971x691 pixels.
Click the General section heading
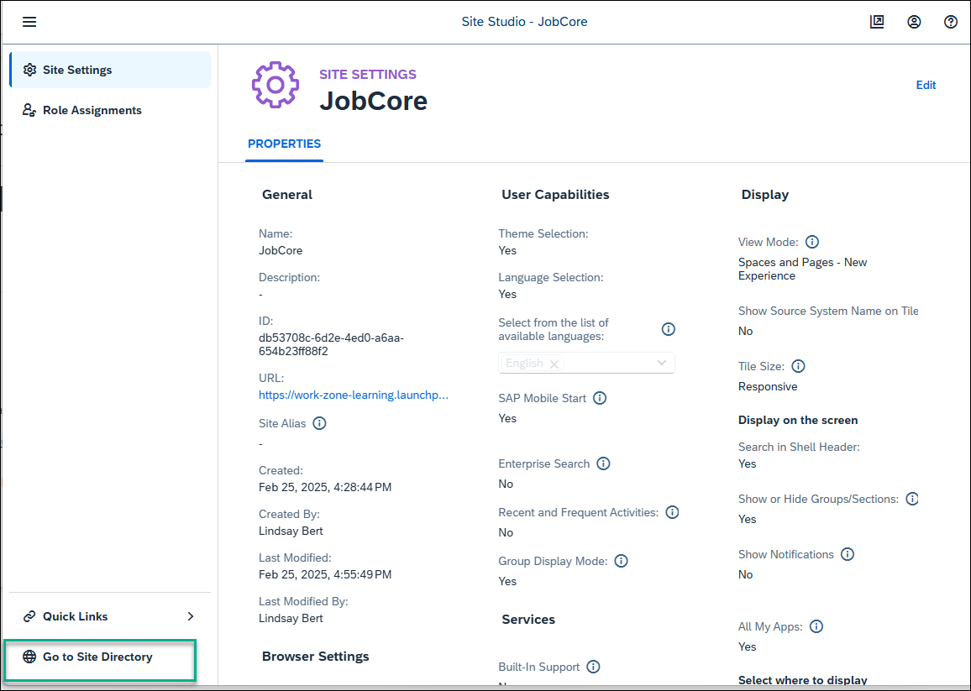tap(286, 195)
